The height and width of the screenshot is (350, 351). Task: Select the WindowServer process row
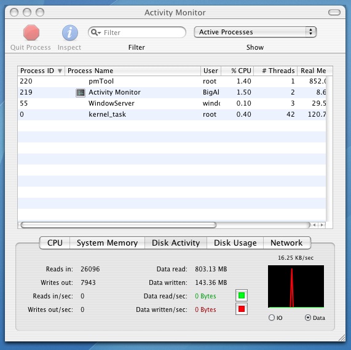pos(172,103)
